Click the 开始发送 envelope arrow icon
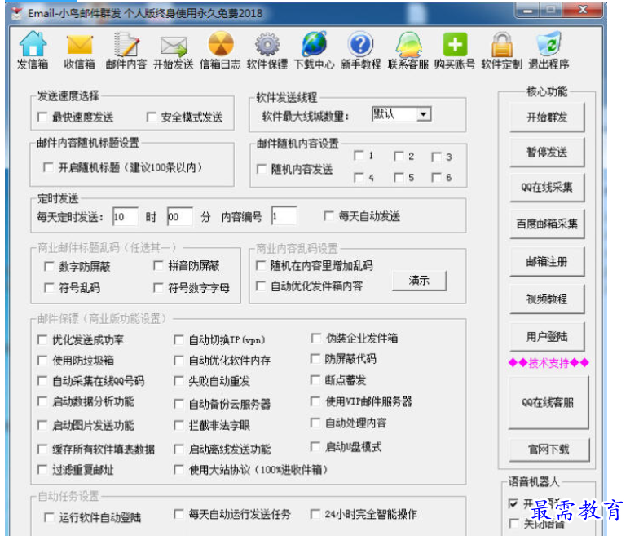Image resolution: width=630 pixels, height=536 pixels. point(174,46)
